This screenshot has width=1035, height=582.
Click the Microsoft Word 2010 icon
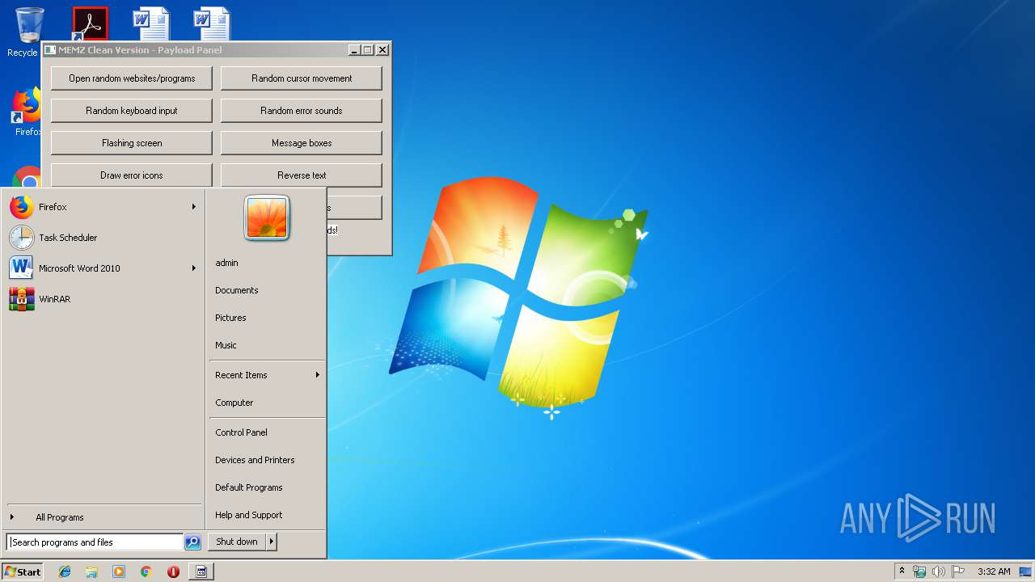pos(22,268)
